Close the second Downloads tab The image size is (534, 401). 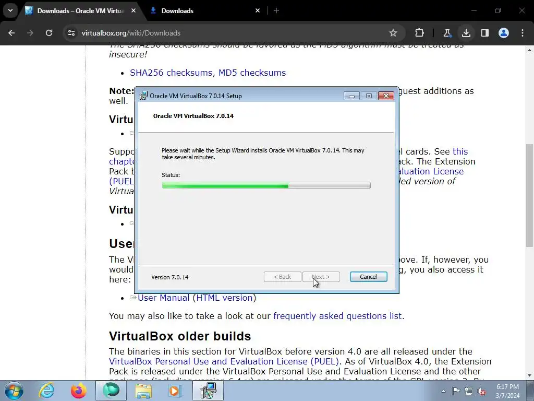click(x=258, y=10)
